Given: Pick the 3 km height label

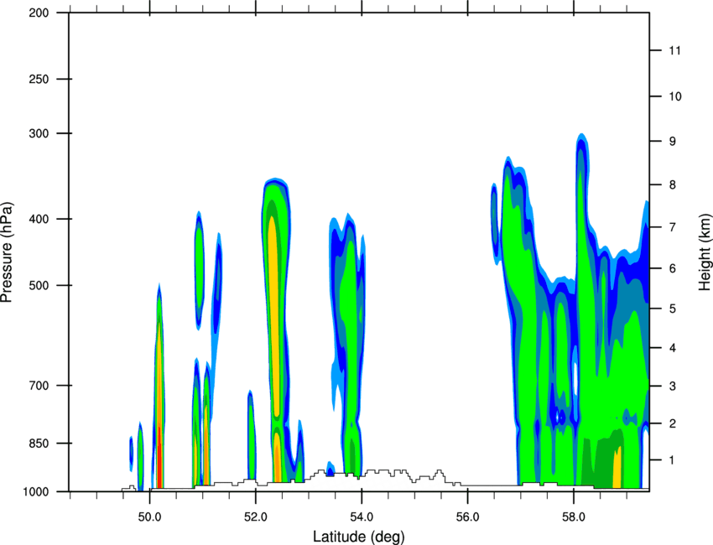Looking at the screenshot, I should 672,387.
